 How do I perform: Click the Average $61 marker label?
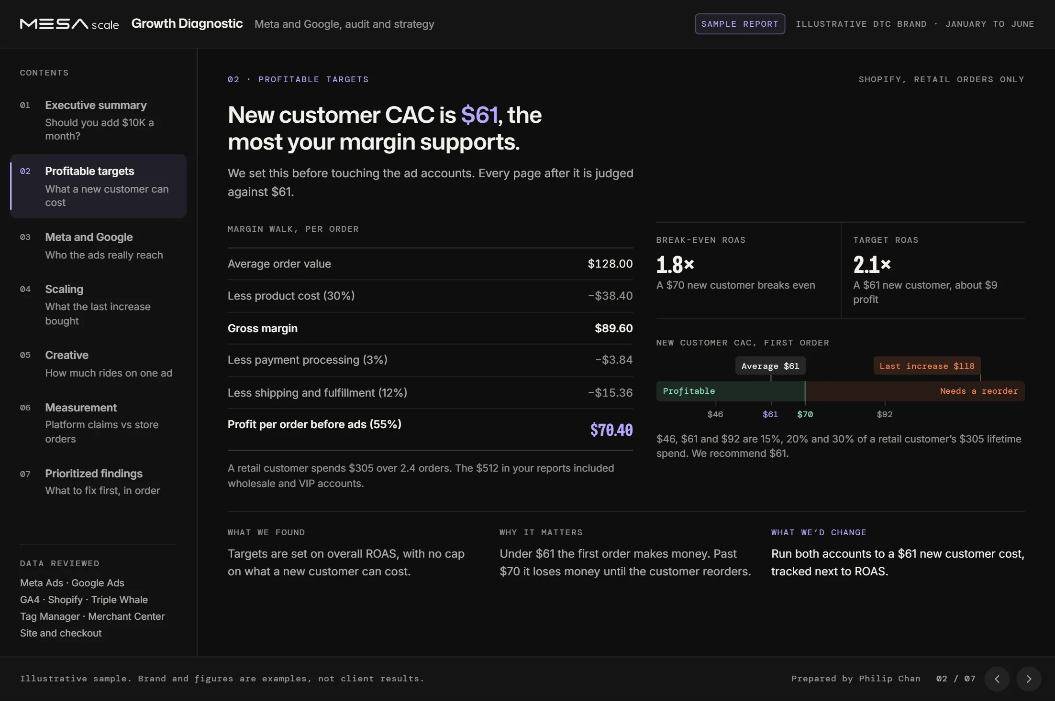(x=770, y=366)
